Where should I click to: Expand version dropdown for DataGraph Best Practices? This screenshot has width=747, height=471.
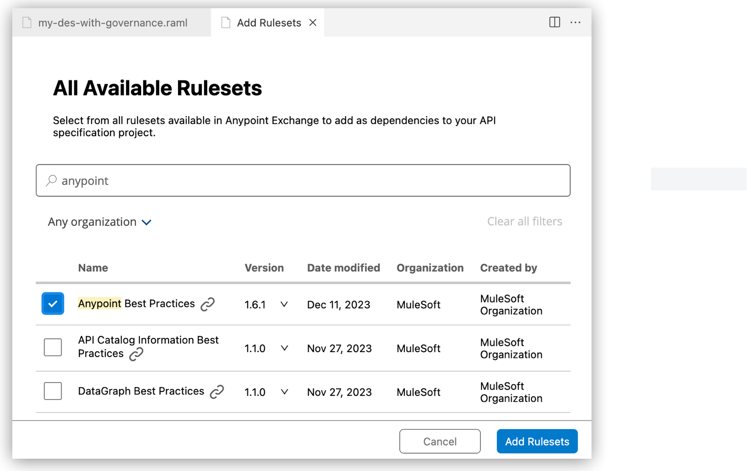284,392
